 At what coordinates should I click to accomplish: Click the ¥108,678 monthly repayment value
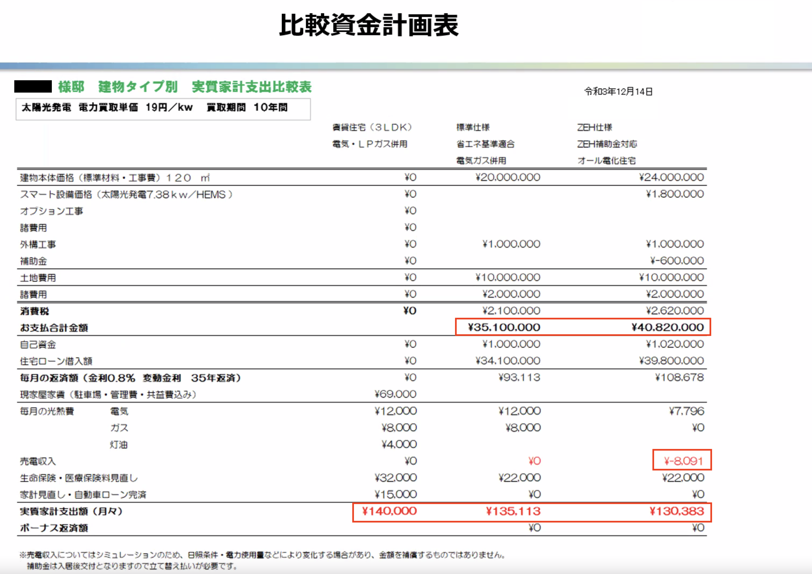click(x=679, y=377)
